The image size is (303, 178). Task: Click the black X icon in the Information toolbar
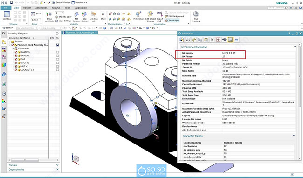point(212,40)
